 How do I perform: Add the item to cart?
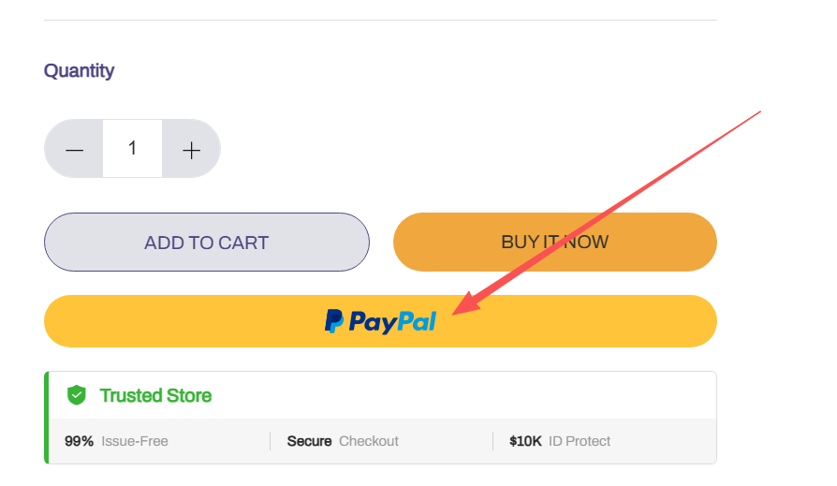[x=207, y=243]
